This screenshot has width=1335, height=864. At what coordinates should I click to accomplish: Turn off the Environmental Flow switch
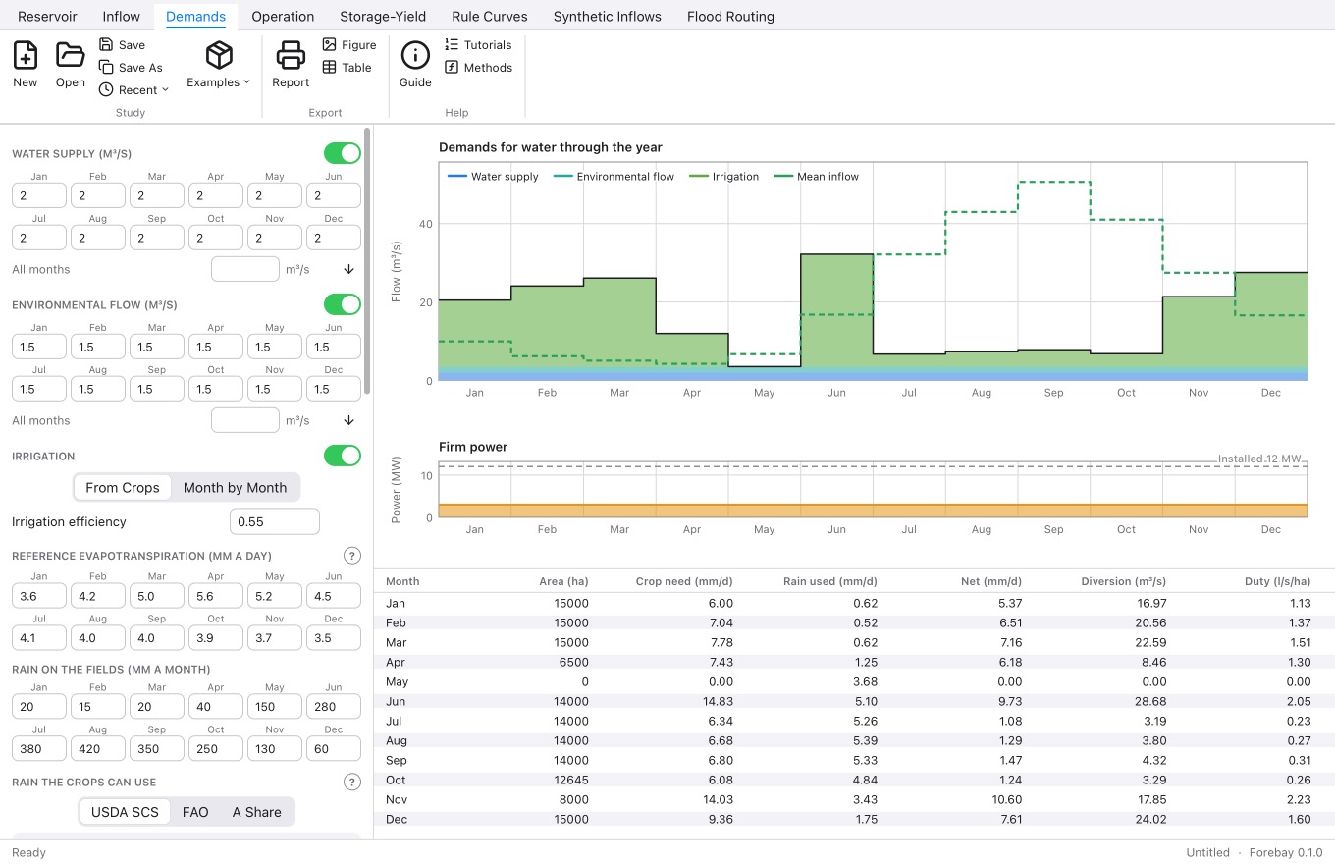click(343, 304)
